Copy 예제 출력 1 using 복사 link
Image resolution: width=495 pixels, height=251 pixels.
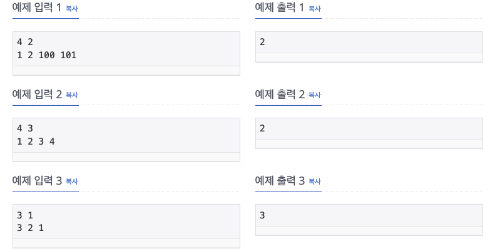click(x=314, y=9)
